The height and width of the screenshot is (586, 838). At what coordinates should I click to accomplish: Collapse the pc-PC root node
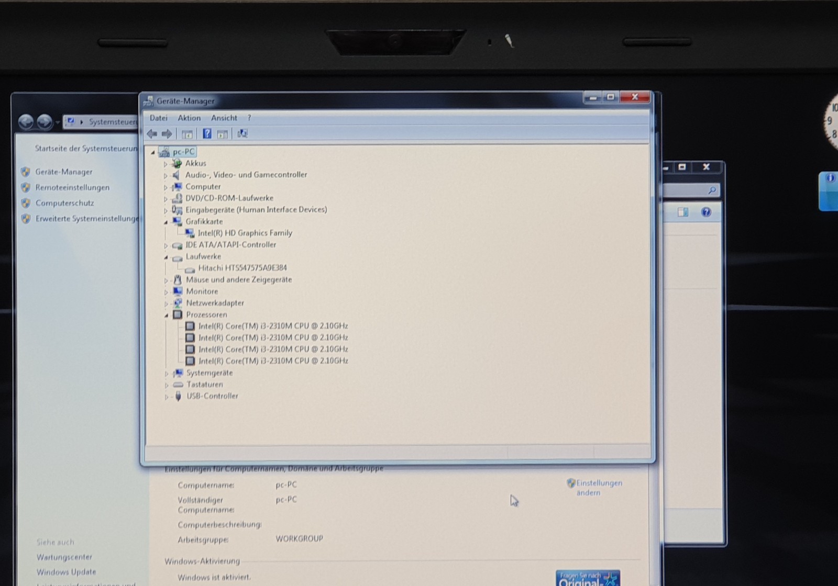click(x=153, y=152)
